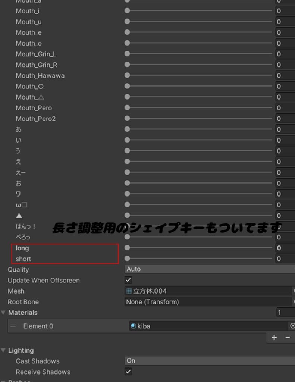Screen dimensions: 295x382
Task: Collapse the Lighting section
Action: (3, 350)
